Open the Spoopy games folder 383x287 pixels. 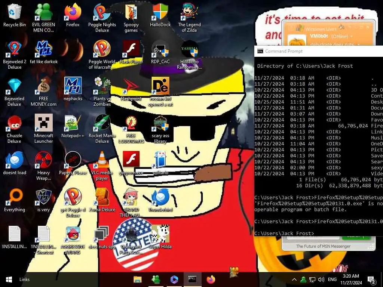(131, 18)
